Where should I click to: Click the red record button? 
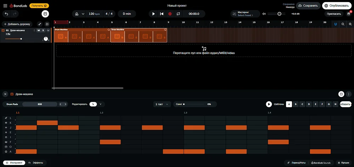170,14
